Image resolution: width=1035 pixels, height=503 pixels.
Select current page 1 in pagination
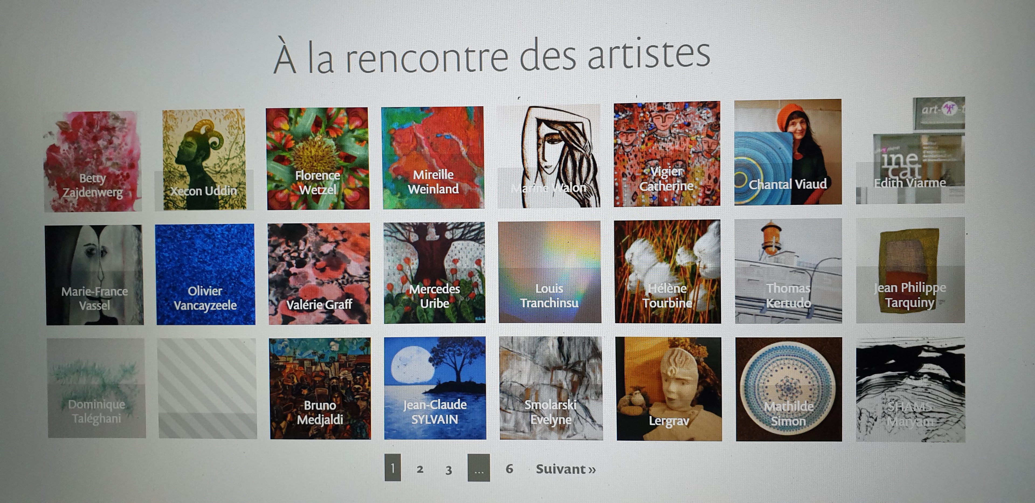392,468
